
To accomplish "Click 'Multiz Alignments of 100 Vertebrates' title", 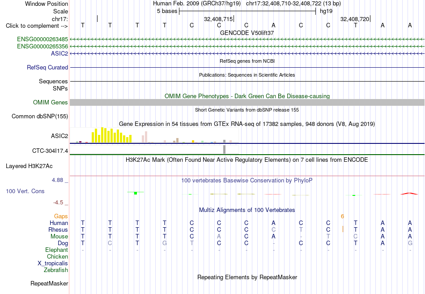I will [x=247, y=210].
